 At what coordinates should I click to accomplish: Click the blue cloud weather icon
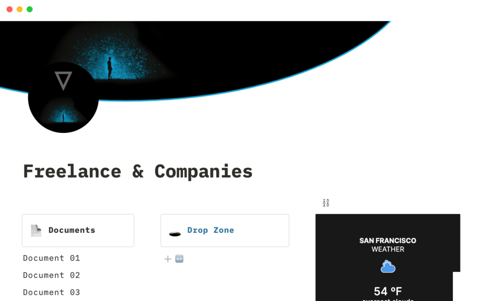click(388, 266)
